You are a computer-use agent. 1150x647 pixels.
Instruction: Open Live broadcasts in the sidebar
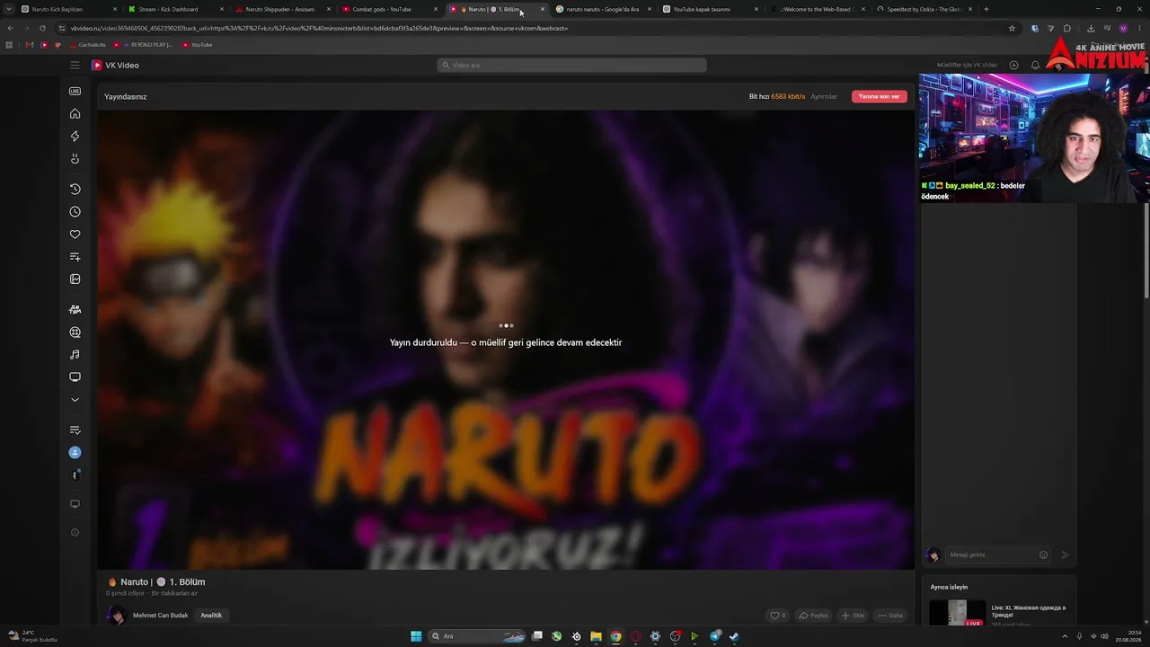[75, 92]
